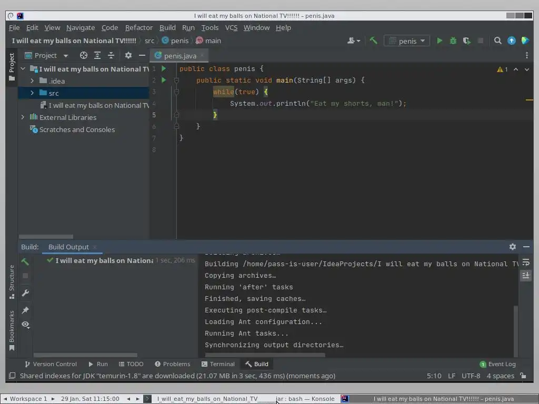Open the Event Log
Image resolution: width=539 pixels, height=404 pixels.
[497, 364]
